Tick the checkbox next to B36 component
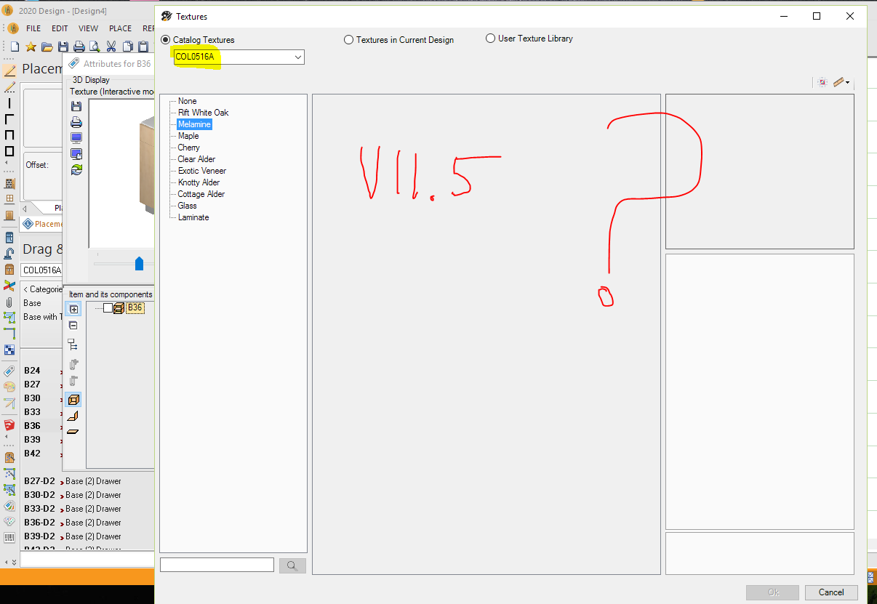 pyautogui.click(x=108, y=308)
